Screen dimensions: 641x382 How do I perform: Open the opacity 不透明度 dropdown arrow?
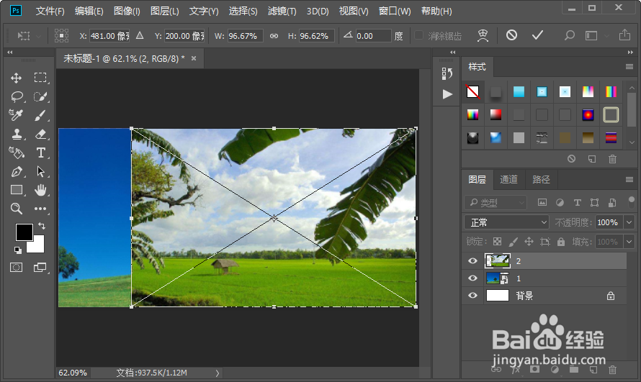pyautogui.click(x=629, y=222)
